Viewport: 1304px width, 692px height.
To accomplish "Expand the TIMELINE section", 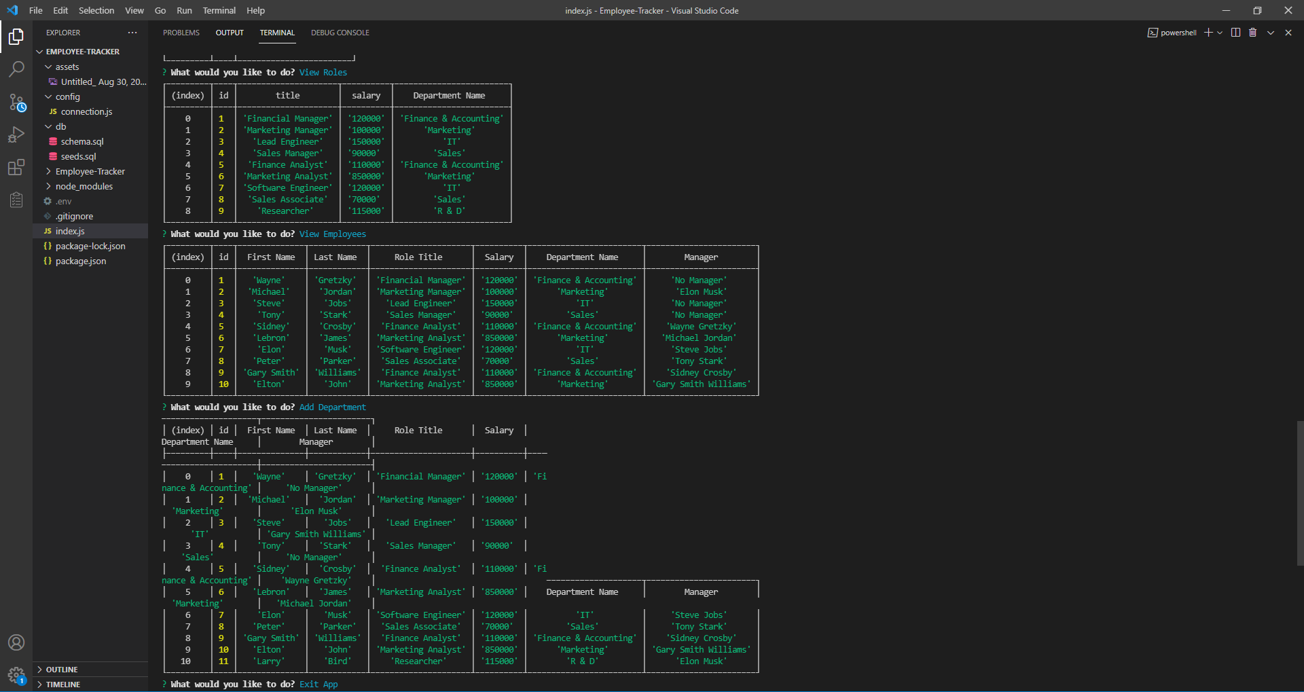I will pos(62,685).
